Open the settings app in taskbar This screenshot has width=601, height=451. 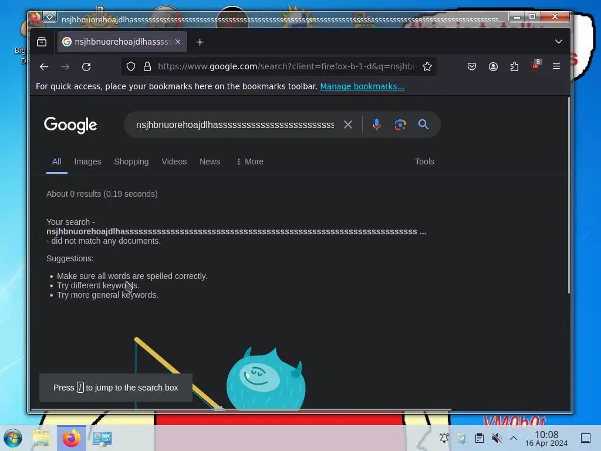coord(102,438)
